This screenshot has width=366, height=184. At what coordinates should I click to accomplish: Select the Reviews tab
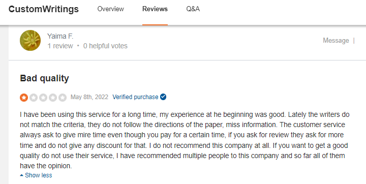click(155, 9)
